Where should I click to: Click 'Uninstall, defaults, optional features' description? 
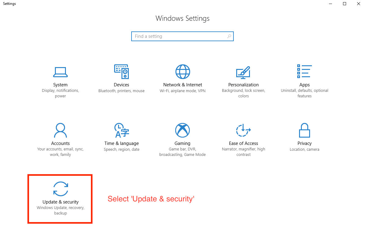click(305, 93)
